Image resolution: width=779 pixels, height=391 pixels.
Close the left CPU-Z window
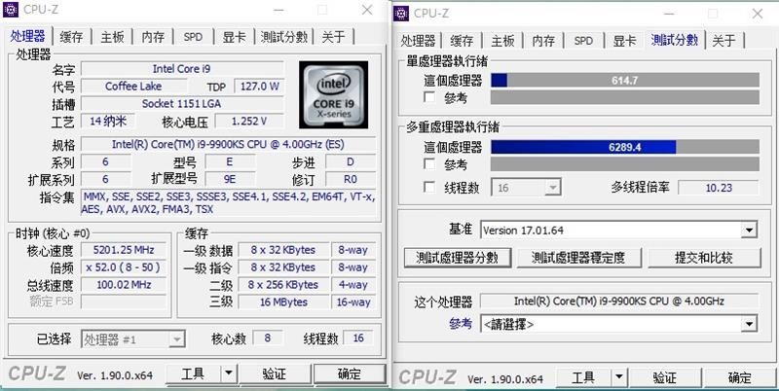tap(367, 10)
